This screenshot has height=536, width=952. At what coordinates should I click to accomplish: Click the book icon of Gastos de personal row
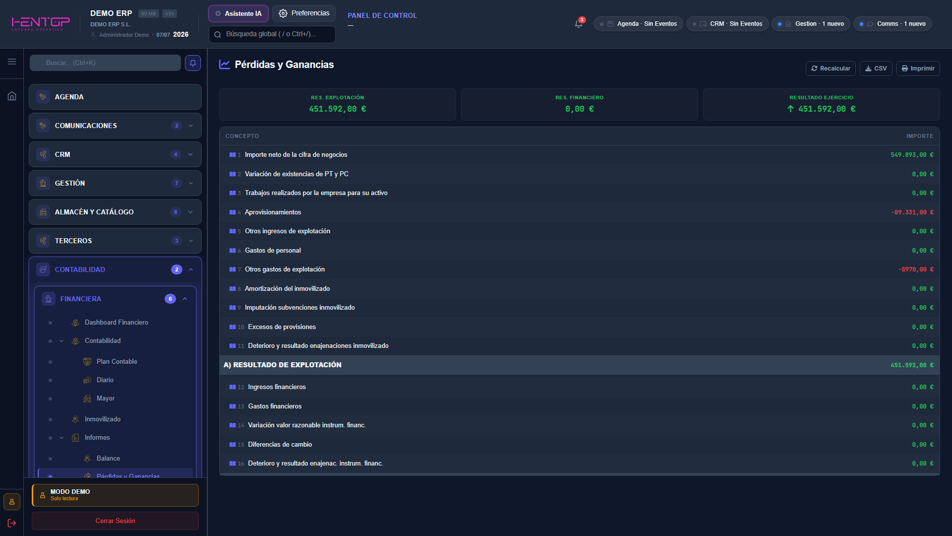232,251
